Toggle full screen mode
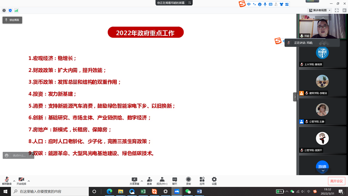Viewport: 348px width, 196px height. 337,10
